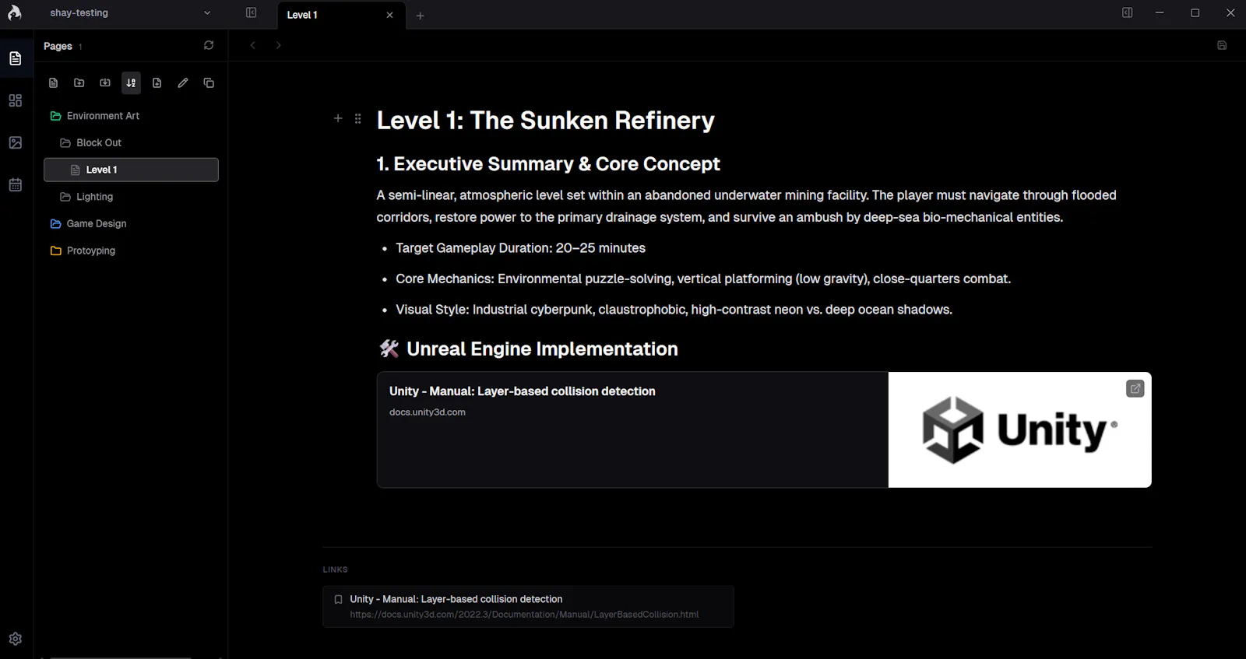1246x659 pixels.
Task: Click the Pages panel header label
Action: coord(58,46)
